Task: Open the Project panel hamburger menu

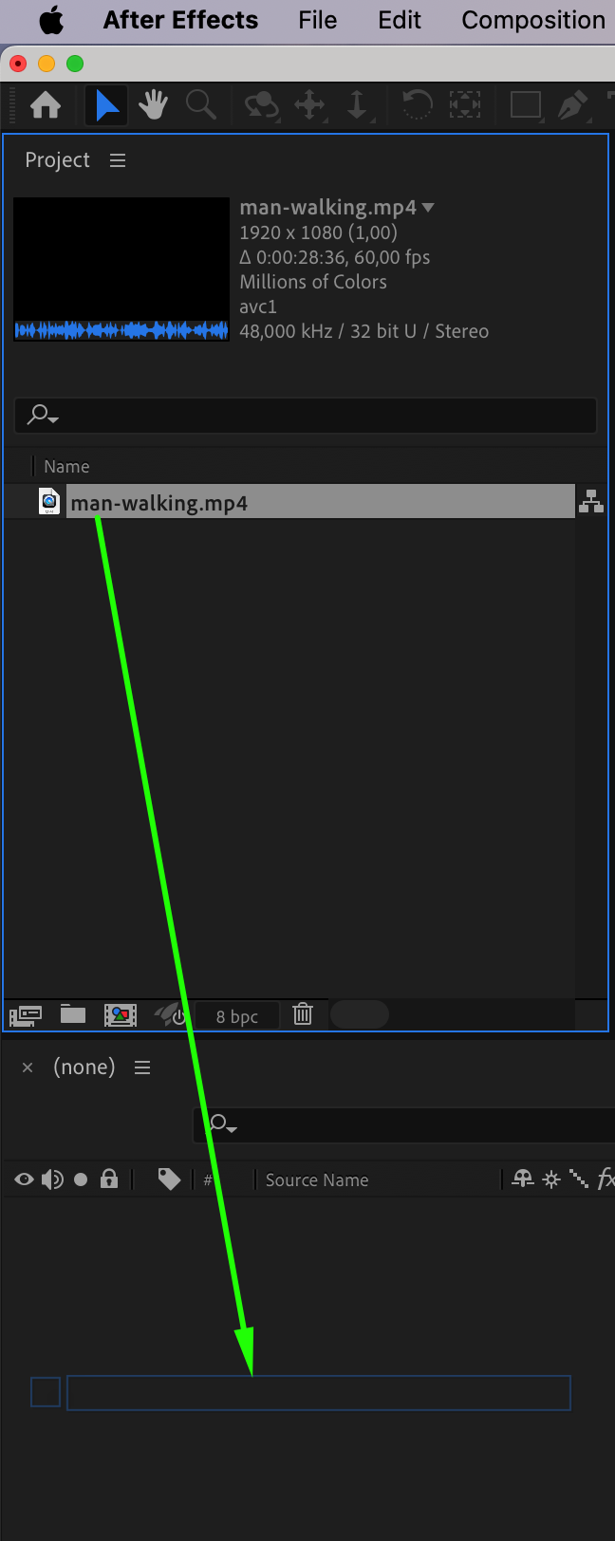Action: [118, 160]
